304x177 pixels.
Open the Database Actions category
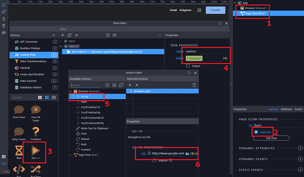point(34,87)
